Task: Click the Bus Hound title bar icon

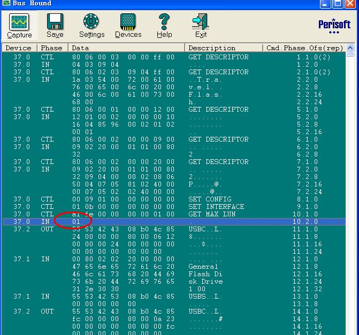Action: (6, 3)
